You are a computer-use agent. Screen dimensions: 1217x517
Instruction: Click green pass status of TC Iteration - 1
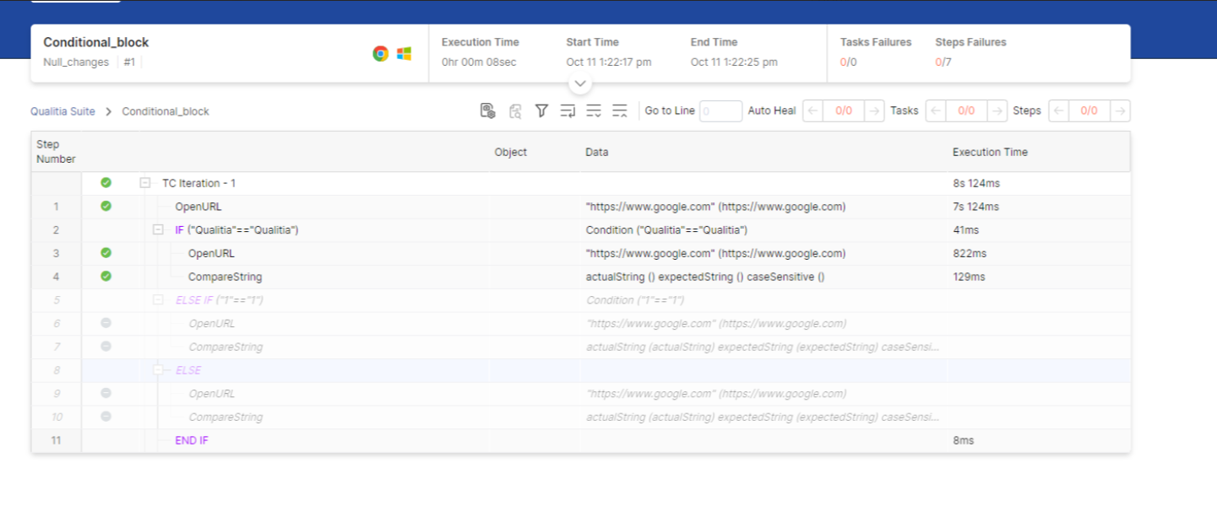(x=106, y=183)
